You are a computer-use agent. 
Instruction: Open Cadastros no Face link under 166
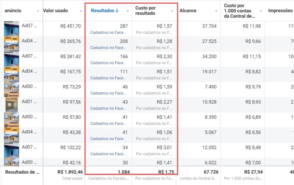[108, 63]
